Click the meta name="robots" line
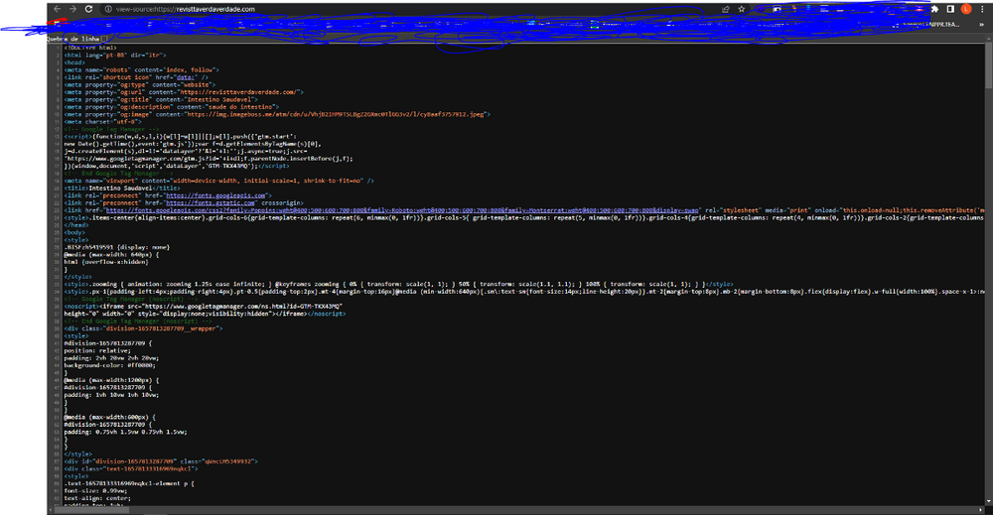 pos(141,69)
